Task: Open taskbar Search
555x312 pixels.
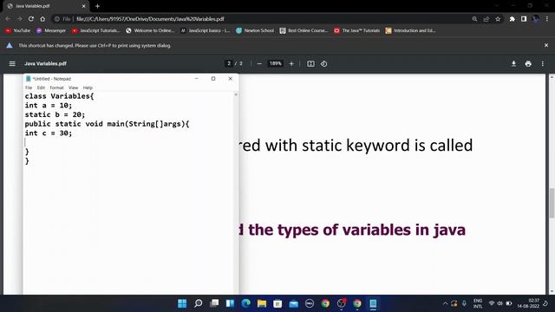Action: 199,303
